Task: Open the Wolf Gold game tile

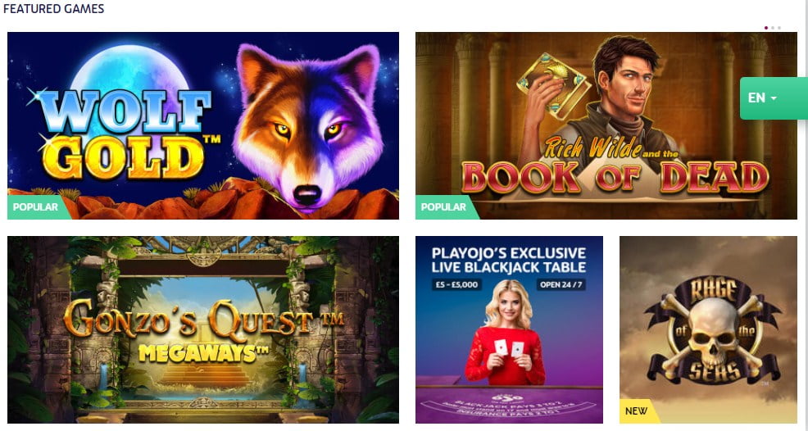Action: click(203, 126)
